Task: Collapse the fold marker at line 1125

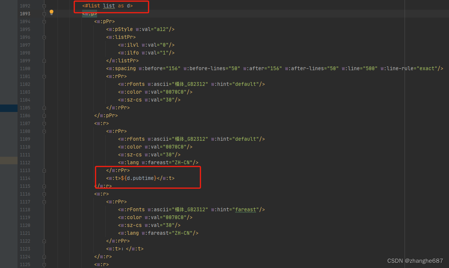Action: pyautogui.click(x=44, y=265)
